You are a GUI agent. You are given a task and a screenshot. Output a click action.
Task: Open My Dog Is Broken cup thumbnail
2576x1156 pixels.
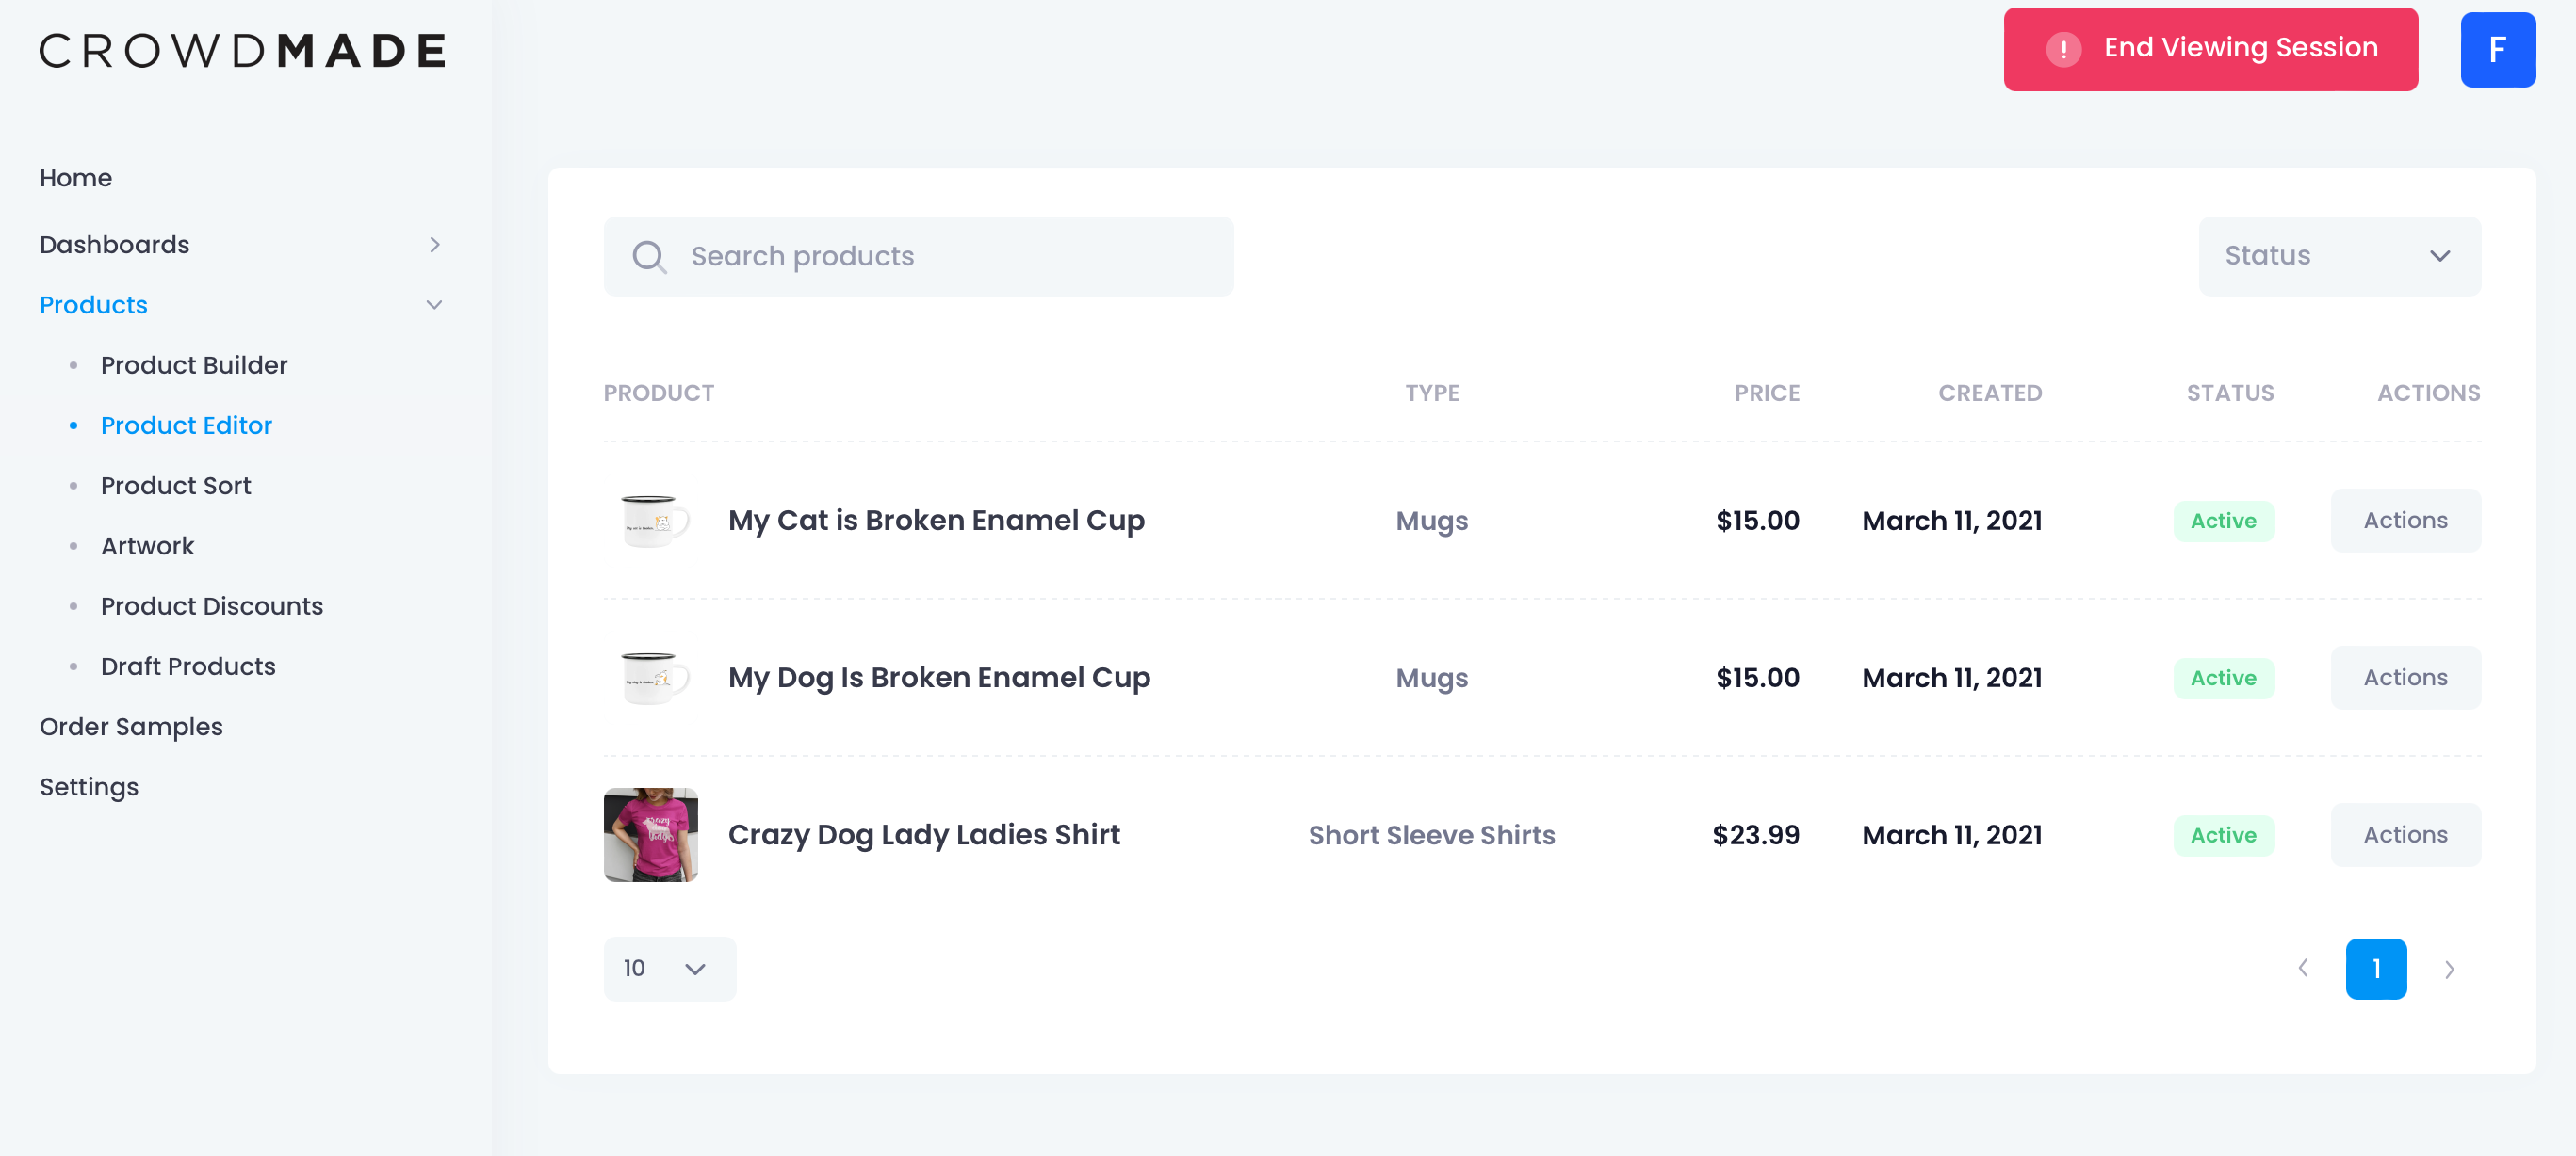651,678
